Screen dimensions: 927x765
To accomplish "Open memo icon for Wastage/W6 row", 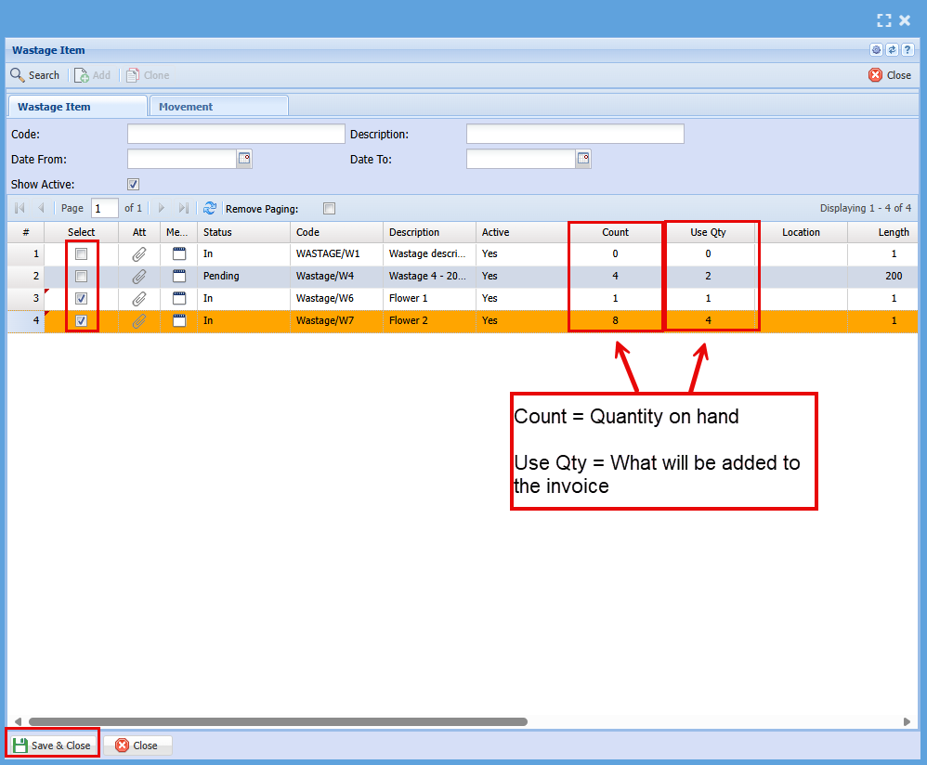I will pos(179,298).
